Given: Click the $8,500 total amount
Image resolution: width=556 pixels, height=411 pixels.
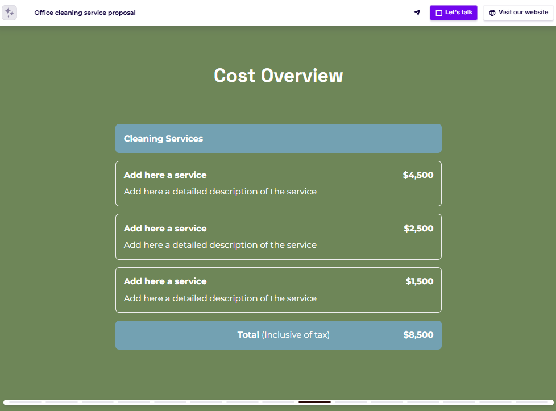Looking at the screenshot, I should (x=418, y=335).
